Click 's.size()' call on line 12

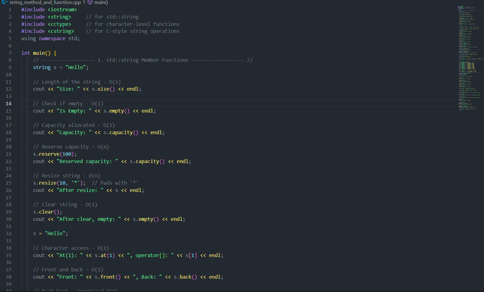click(104, 89)
